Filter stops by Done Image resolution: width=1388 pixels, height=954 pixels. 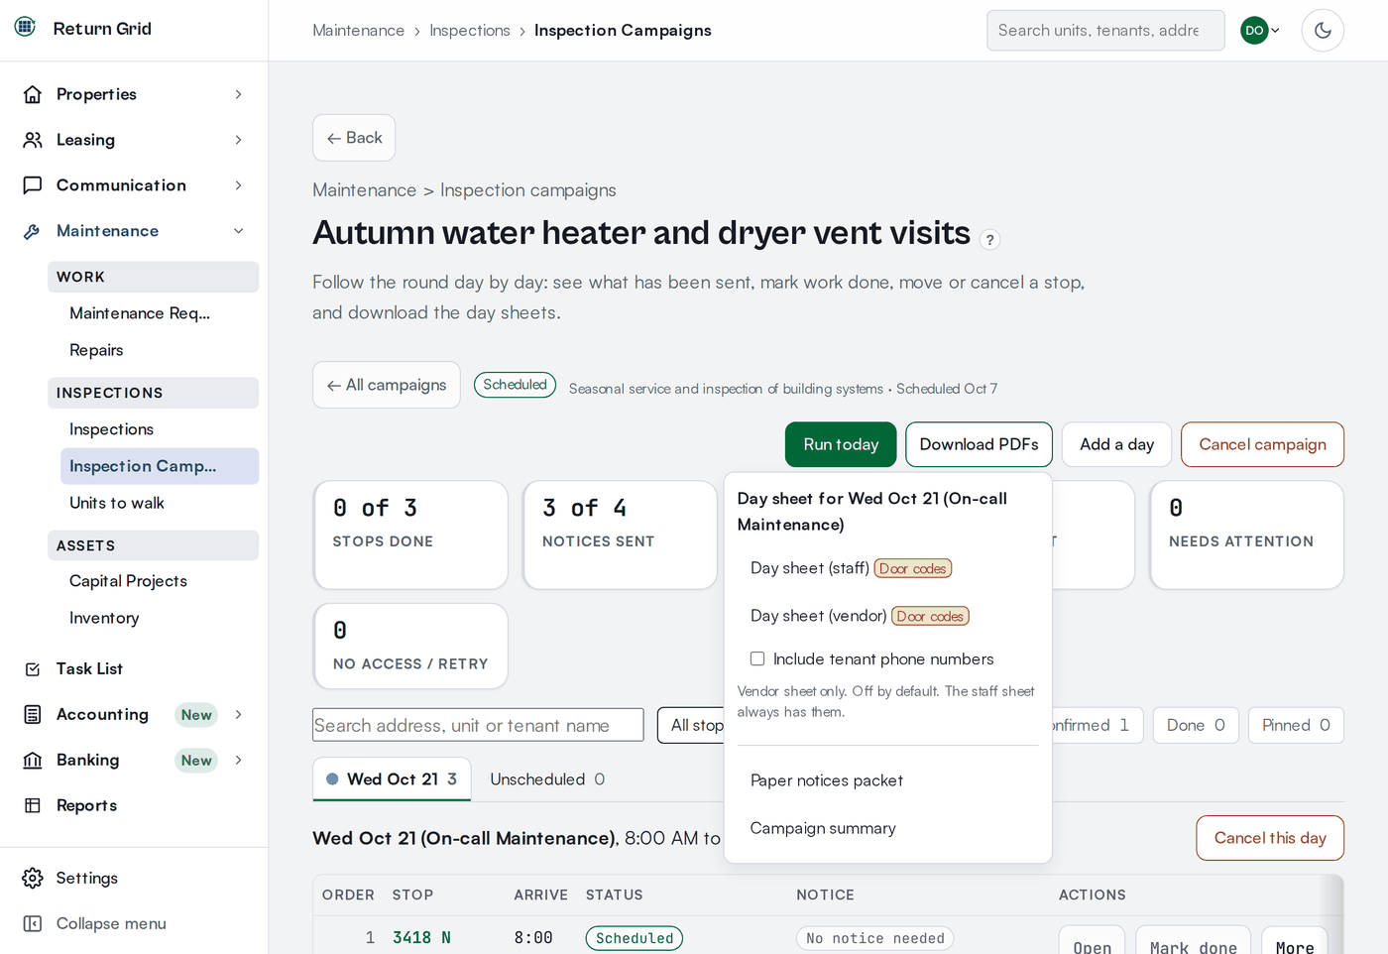1196,725
